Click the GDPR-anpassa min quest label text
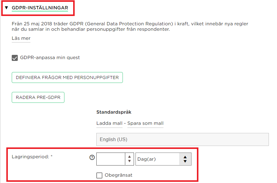This screenshot has height=183, width=277. [50, 58]
